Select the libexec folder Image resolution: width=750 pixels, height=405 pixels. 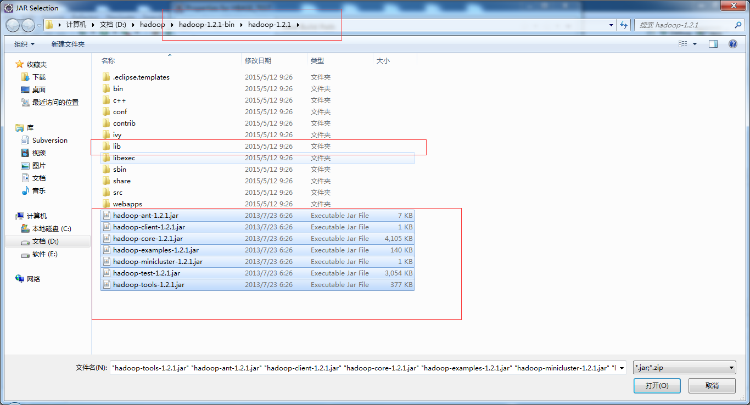tap(258, 157)
